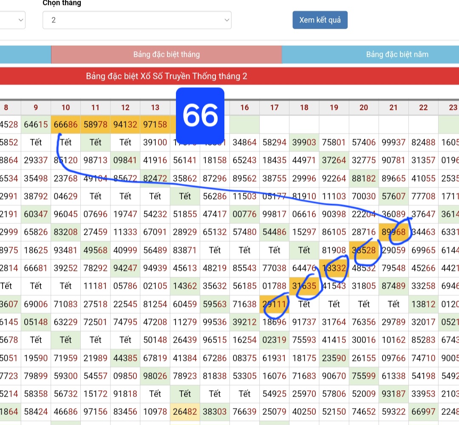Open the "Chọn tháng" month dropdown
This screenshot has height=425, width=459.
[x=137, y=20]
